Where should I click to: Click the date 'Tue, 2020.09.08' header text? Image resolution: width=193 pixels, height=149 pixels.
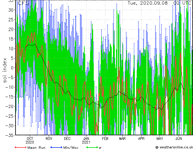148,3
